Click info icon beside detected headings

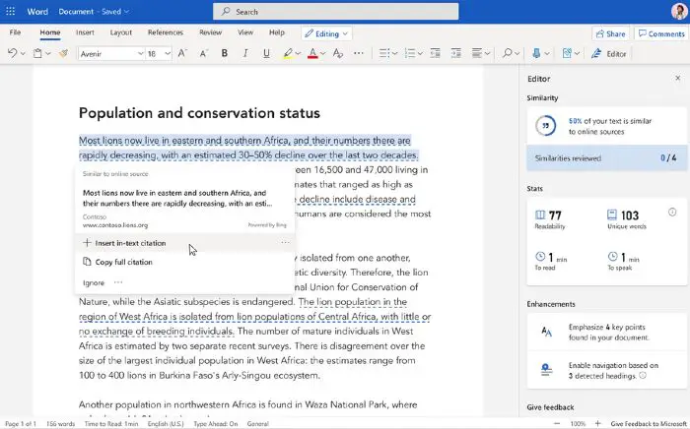click(x=643, y=376)
